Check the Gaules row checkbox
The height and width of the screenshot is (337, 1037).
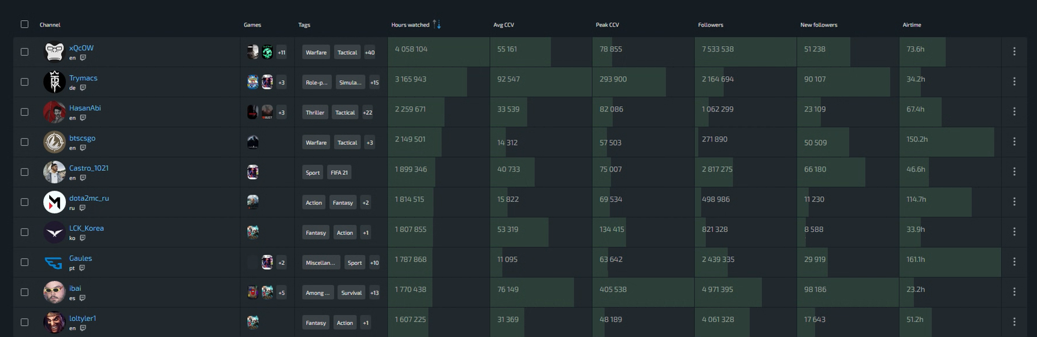point(24,262)
